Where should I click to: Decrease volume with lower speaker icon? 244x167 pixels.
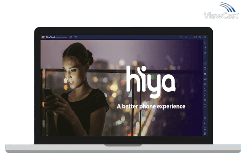[205, 53]
